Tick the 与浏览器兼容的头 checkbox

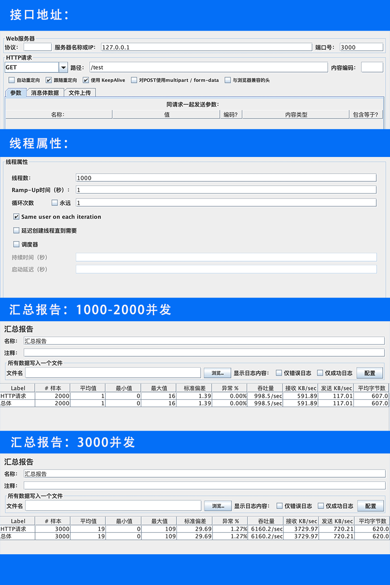pyautogui.click(x=228, y=80)
